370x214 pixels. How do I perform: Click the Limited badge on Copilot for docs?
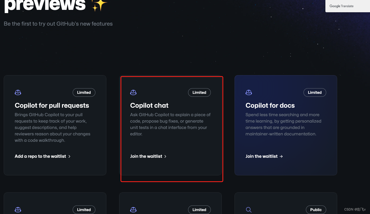[x=315, y=92]
